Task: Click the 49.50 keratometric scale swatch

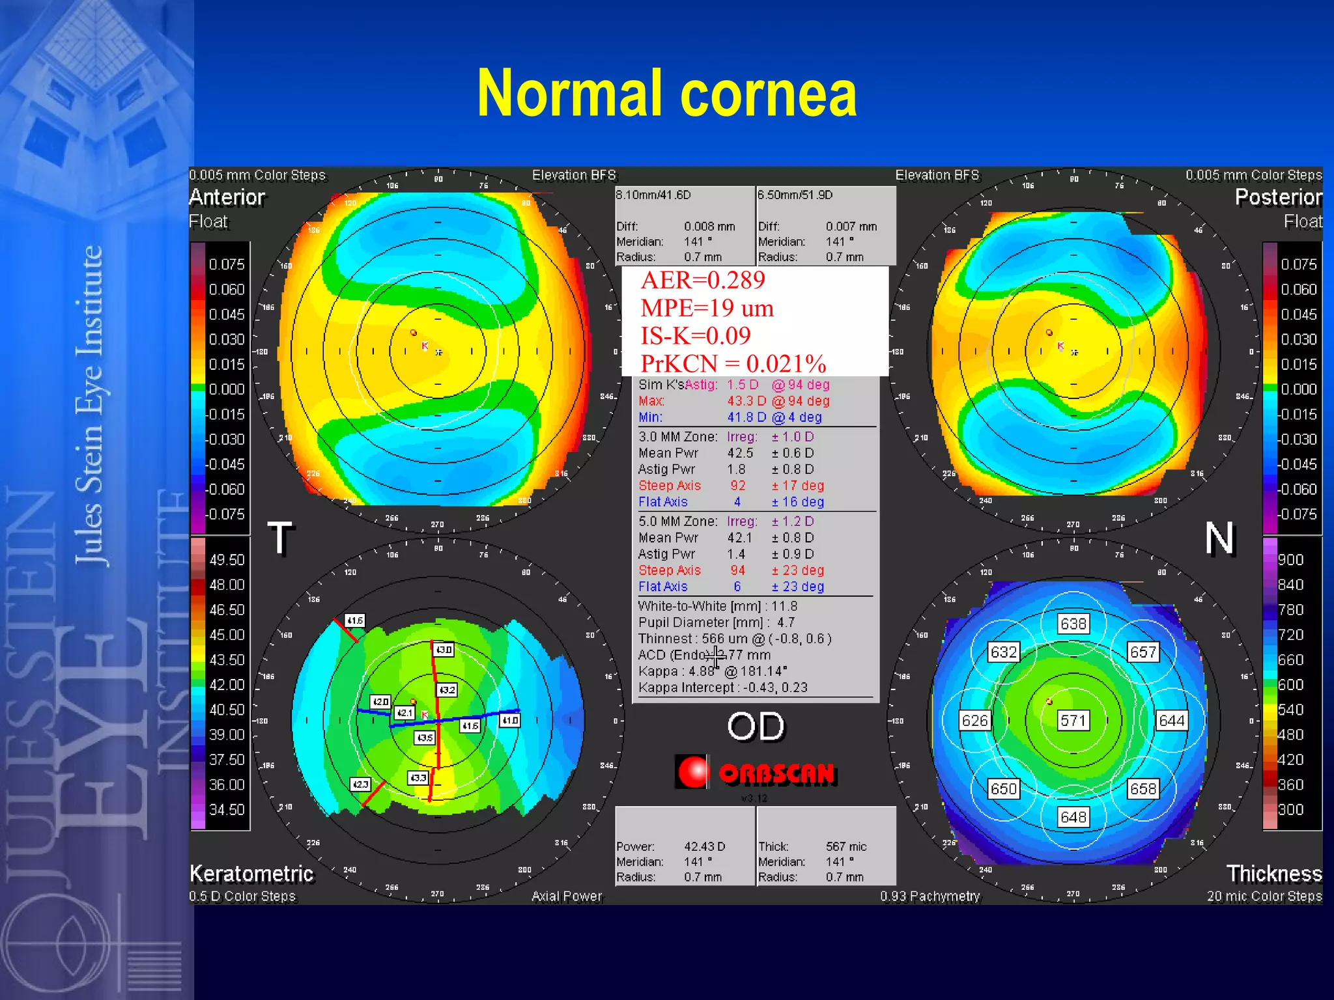Action: click(x=198, y=560)
